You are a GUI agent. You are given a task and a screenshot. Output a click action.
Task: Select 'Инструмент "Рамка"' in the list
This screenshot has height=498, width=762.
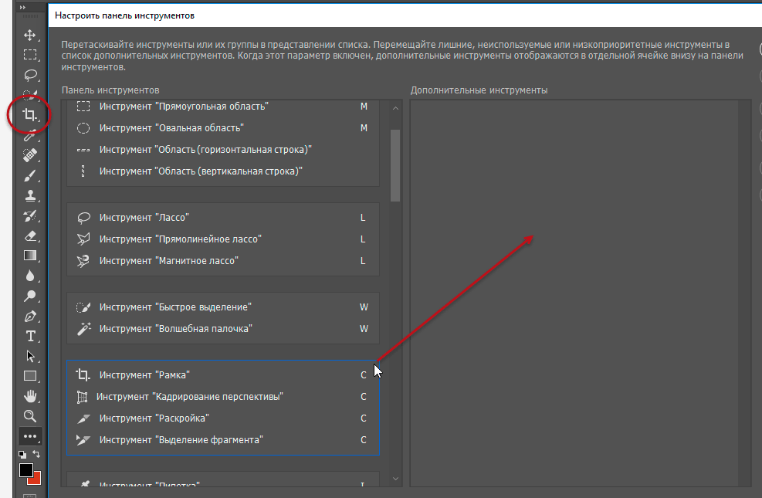point(144,375)
